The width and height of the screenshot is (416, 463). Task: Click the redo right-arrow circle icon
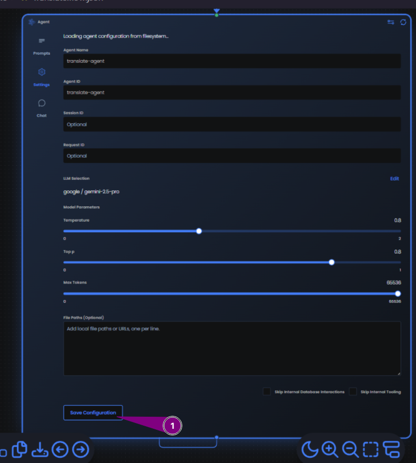pos(80,449)
